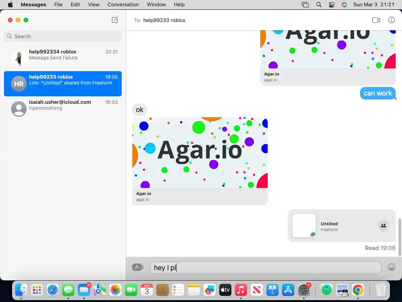The image size is (402, 302).
Task: Start a FaceTime video call
Action: tap(376, 20)
